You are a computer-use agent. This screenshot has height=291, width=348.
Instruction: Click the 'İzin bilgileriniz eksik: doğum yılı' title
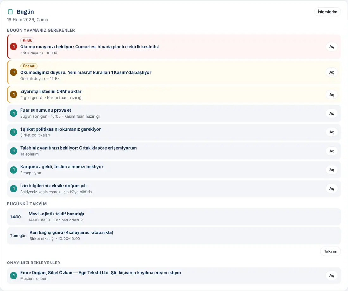53,186
